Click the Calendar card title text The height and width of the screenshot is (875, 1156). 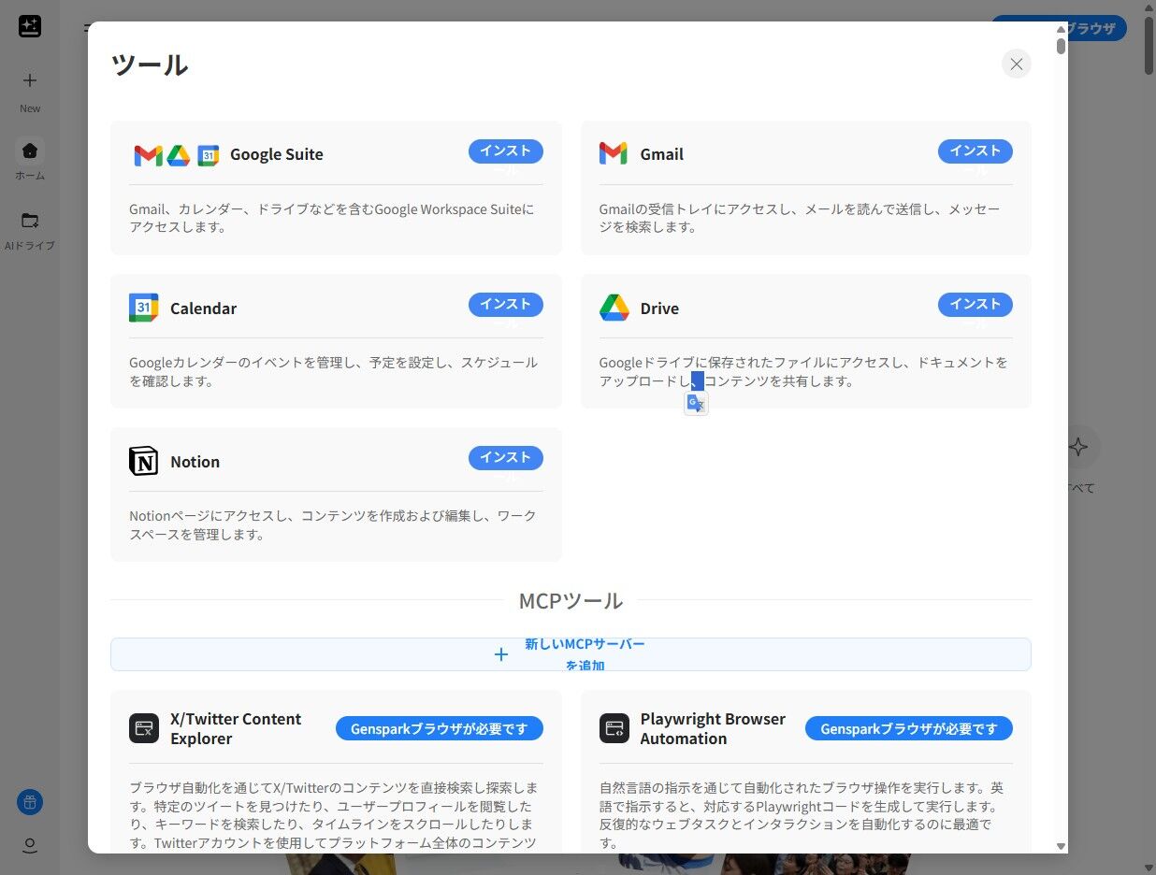[203, 308]
